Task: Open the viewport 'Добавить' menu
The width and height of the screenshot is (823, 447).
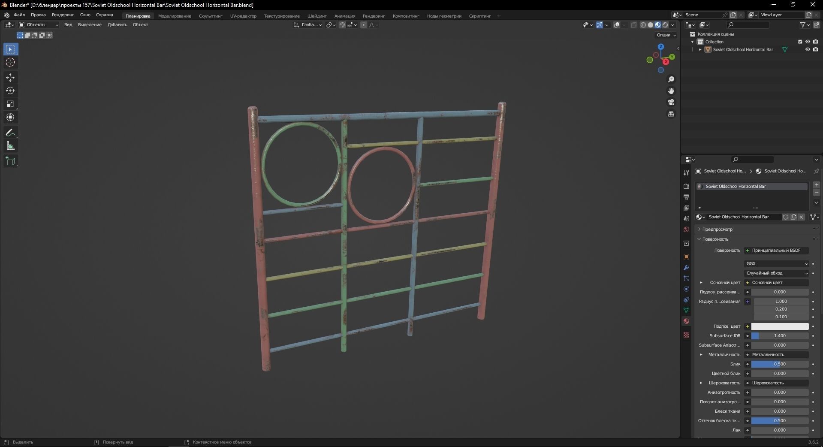Action: tap(117, 25)
